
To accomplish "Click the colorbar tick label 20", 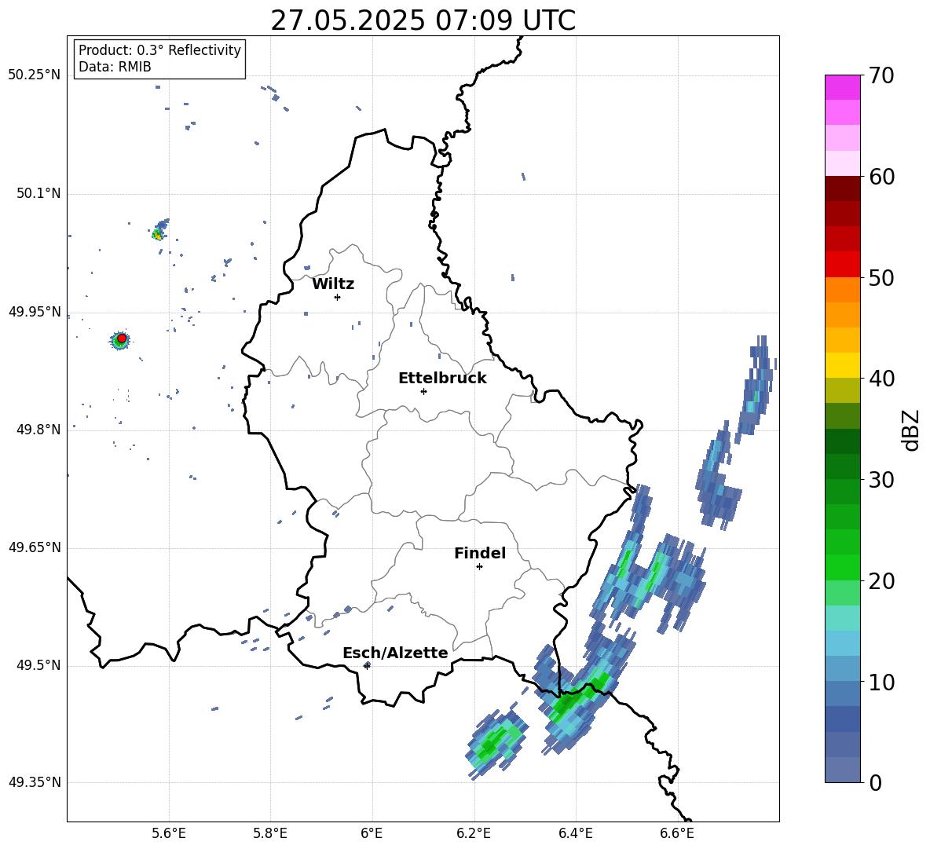I will click(881, 581).
